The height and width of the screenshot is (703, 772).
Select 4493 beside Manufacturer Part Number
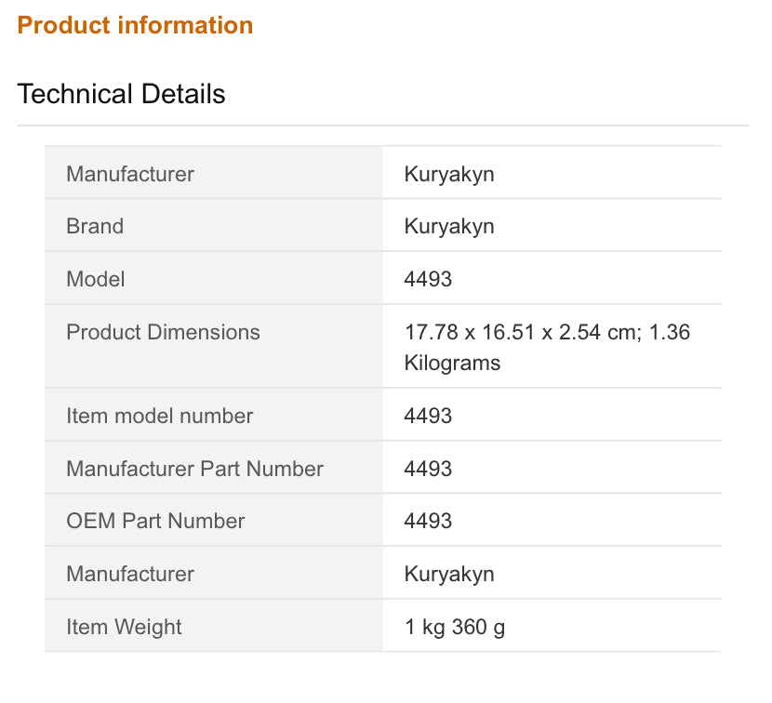click(x=428, y=469)
